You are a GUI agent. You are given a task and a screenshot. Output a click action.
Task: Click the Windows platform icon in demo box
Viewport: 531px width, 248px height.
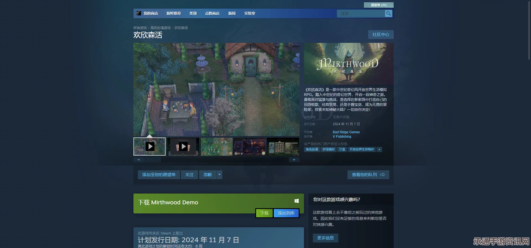pos(297,201)
